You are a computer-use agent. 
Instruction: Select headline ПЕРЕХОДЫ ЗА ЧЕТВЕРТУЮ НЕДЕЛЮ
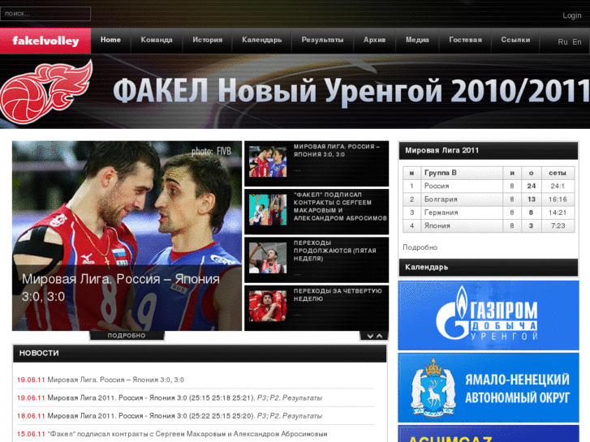(338, 294)
